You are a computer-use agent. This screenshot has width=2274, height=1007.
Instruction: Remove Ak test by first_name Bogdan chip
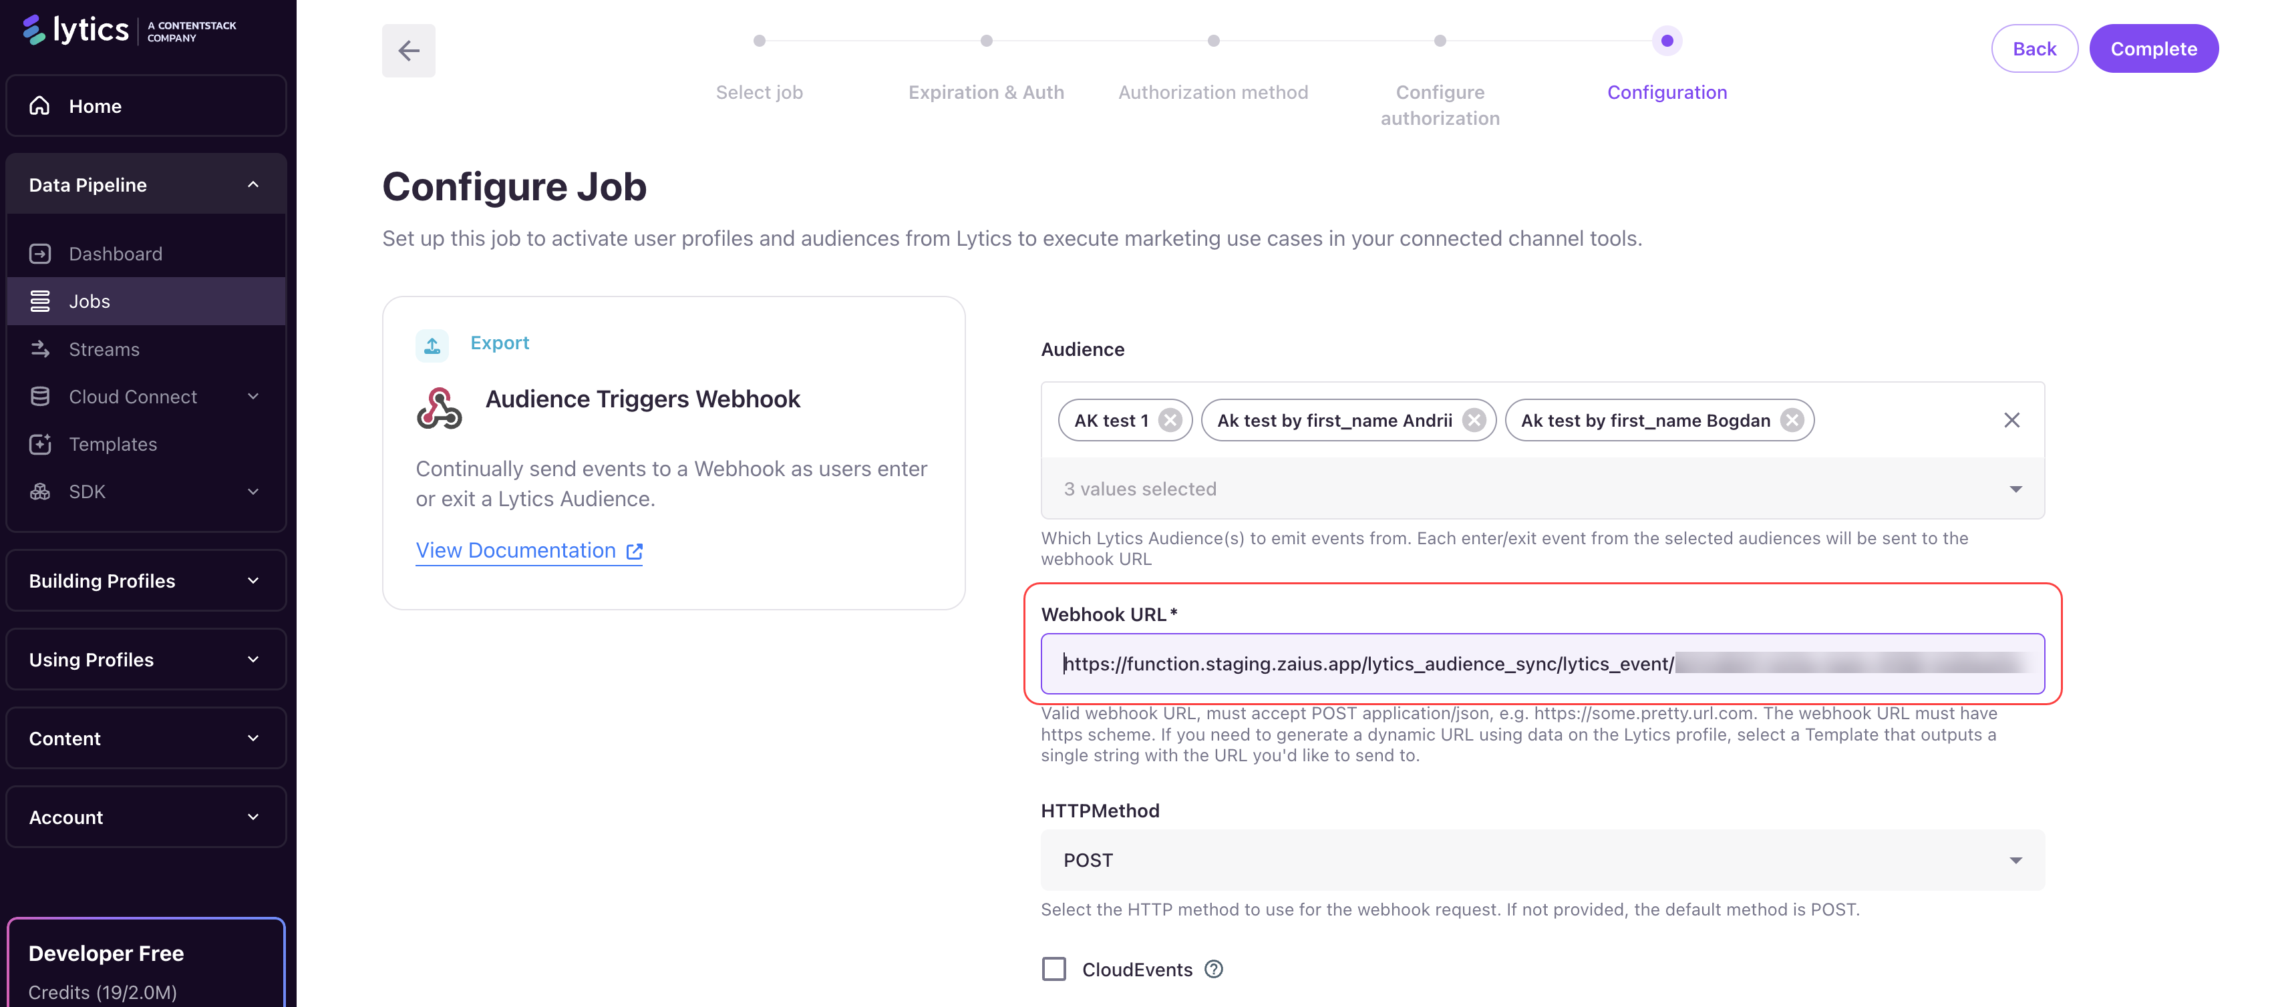(1791, 420)
